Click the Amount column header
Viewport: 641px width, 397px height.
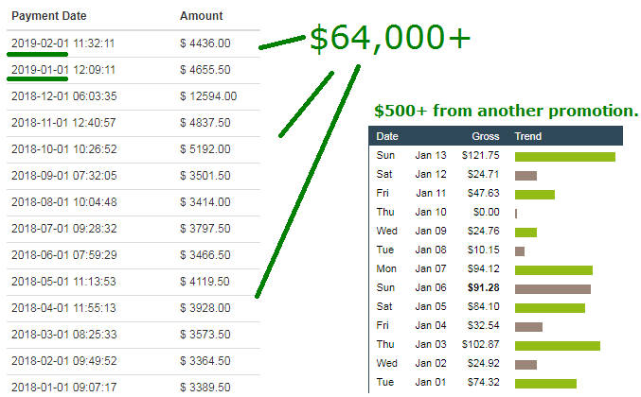pyautogui.click(x=201, y=16)
